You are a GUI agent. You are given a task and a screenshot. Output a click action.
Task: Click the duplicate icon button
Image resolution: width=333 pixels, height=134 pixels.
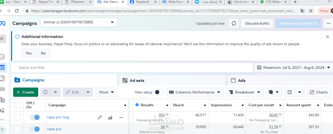45,92
